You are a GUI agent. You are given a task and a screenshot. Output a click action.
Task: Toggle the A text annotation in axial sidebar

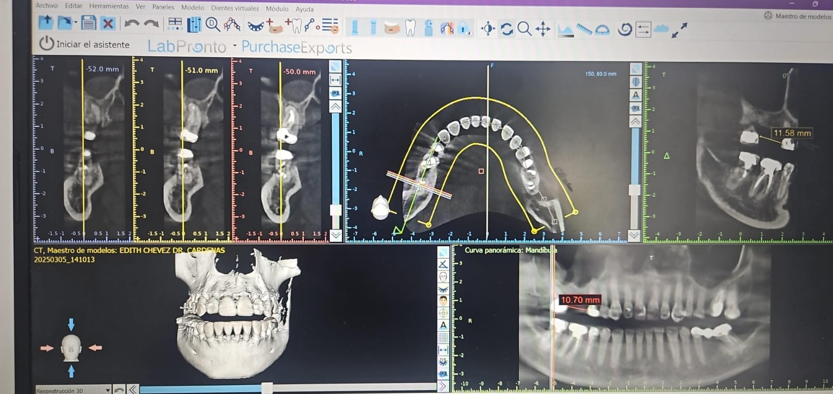click(x=636, y=95)
